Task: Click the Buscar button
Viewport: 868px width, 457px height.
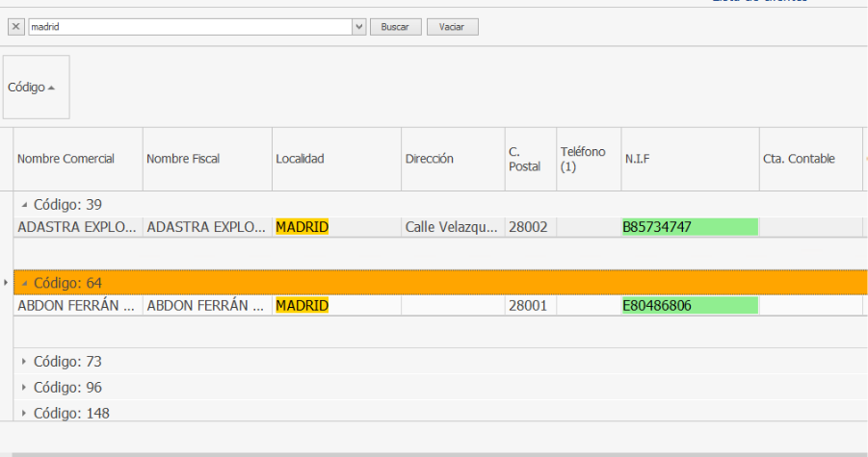Action: point(395,27)
